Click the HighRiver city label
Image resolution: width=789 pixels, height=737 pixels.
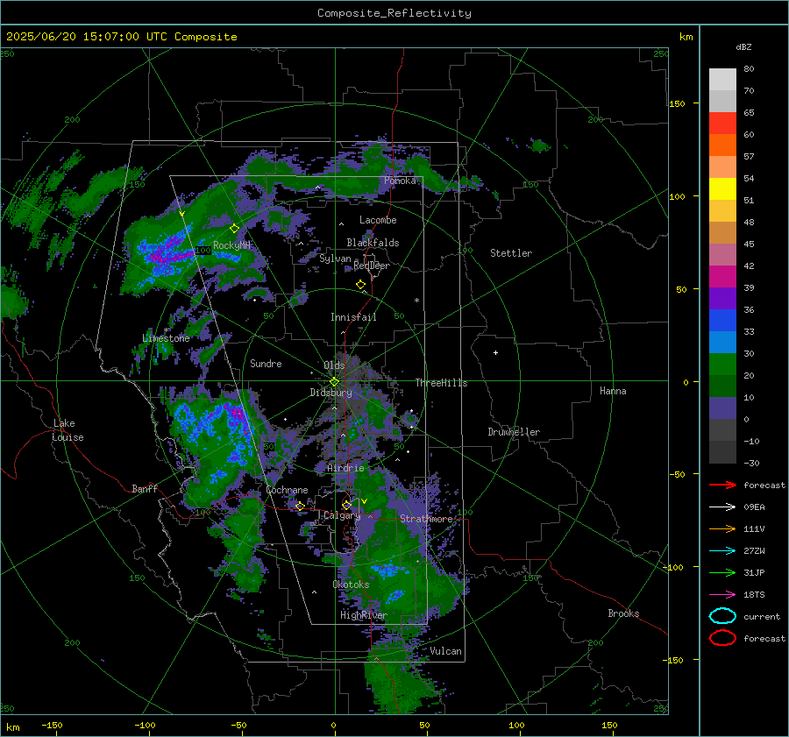(x=363, y=615)
